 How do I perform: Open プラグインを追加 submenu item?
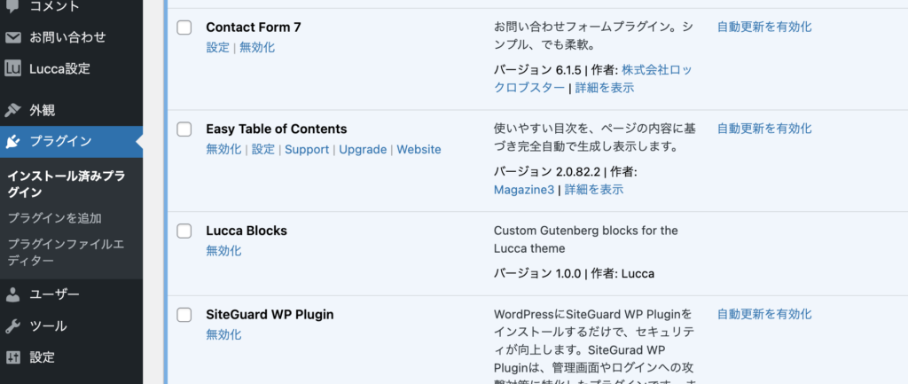coord(54,218)
